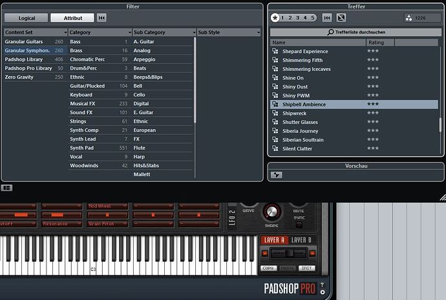Open the Mod Wheel source dropdown

(107, 206)
